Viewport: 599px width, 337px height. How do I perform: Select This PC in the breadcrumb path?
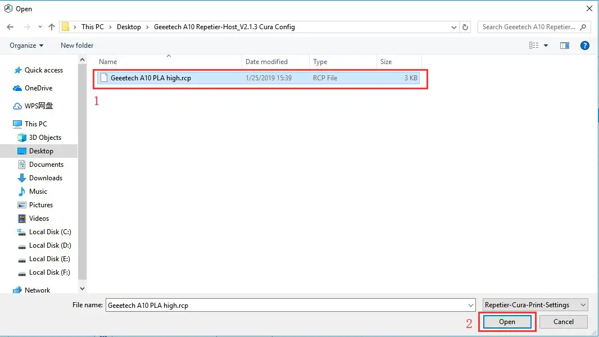tap(93, 27)
